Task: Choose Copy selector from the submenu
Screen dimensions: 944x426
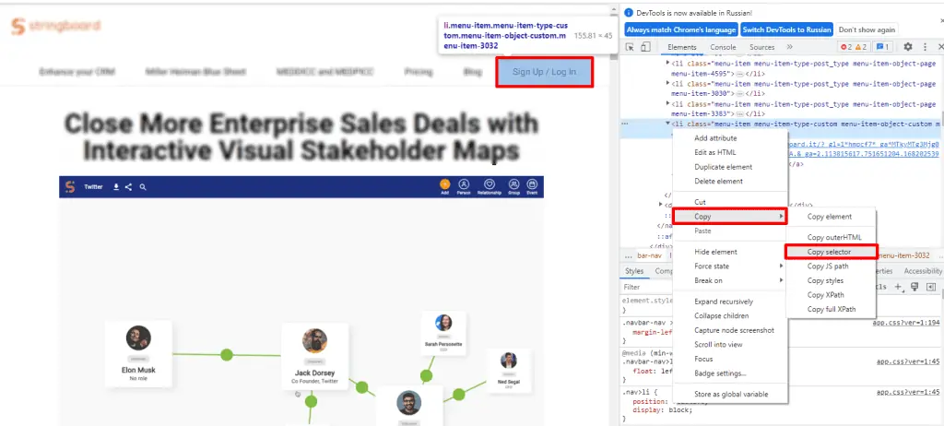Action: 829,252
